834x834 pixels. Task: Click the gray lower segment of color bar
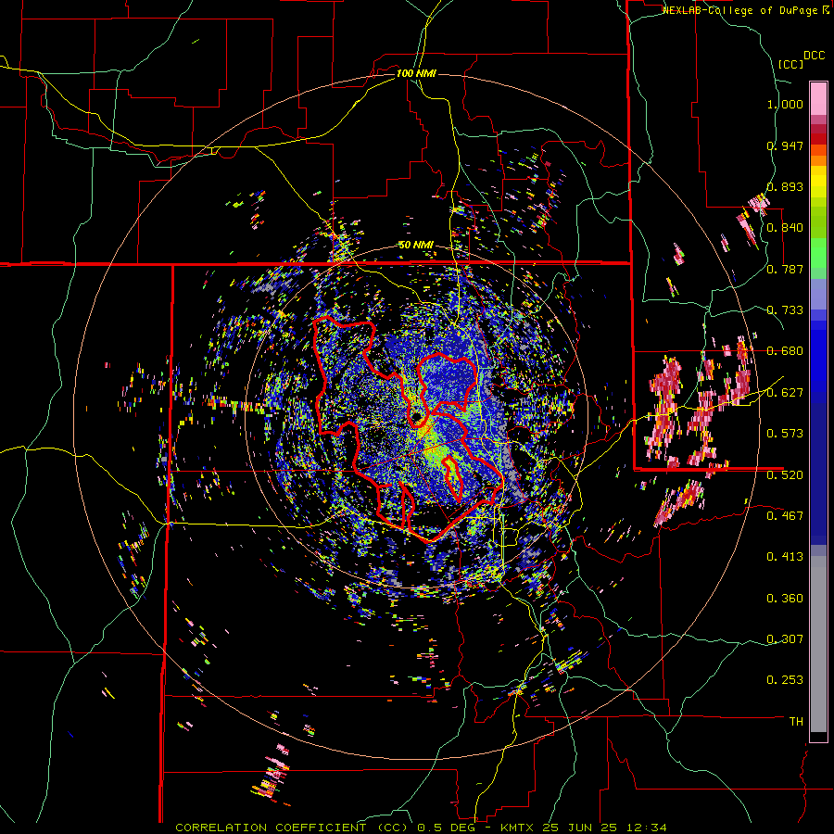(818, 644)
